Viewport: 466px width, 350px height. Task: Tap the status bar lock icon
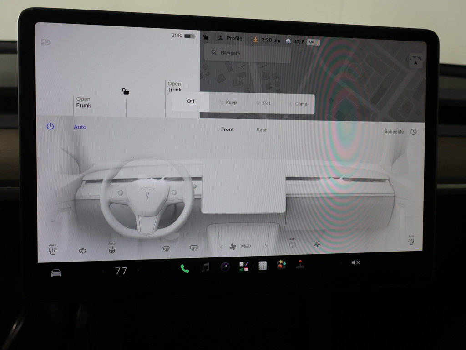tap(205, 37)
